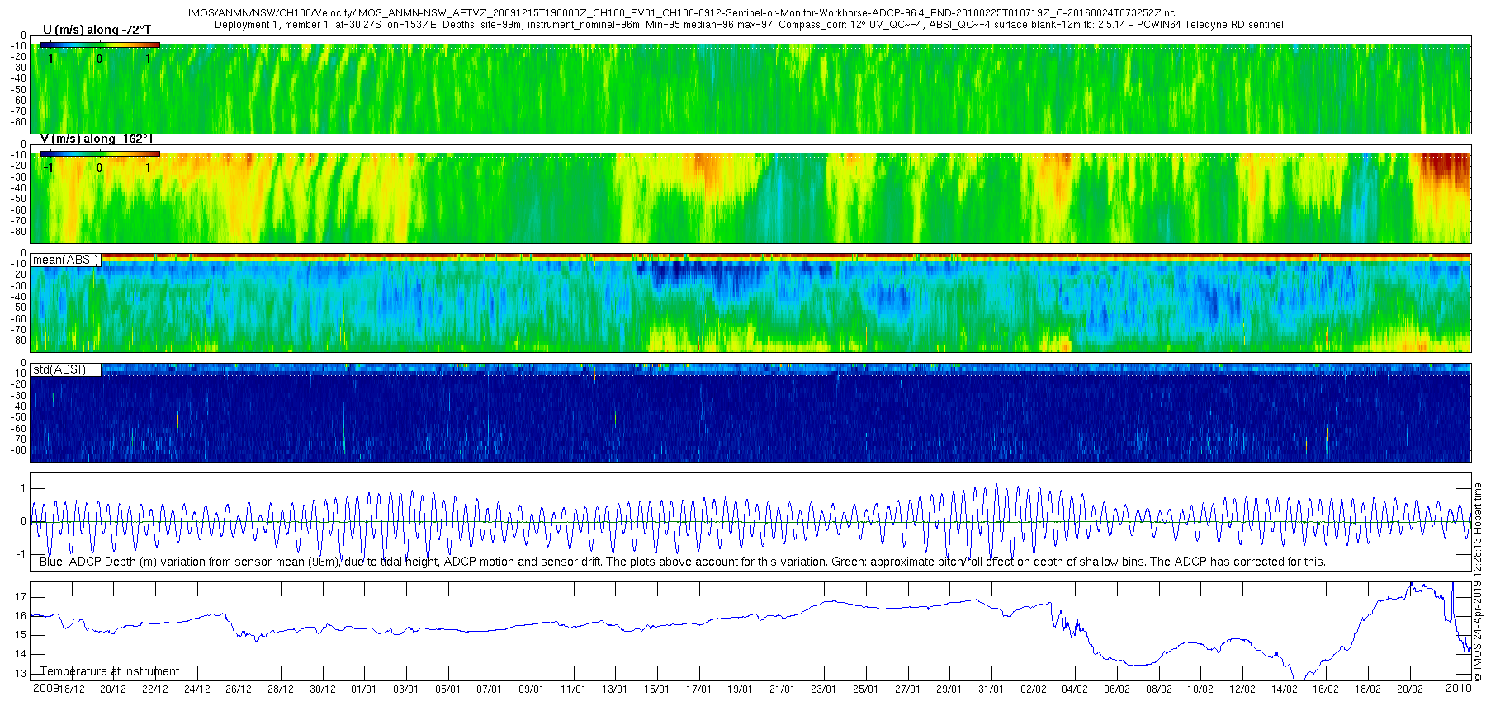The width and height of the screenshot is (1486, 701).
Task: Click the 17 tick on temperature axis
Action: click(x=21, y=597)
